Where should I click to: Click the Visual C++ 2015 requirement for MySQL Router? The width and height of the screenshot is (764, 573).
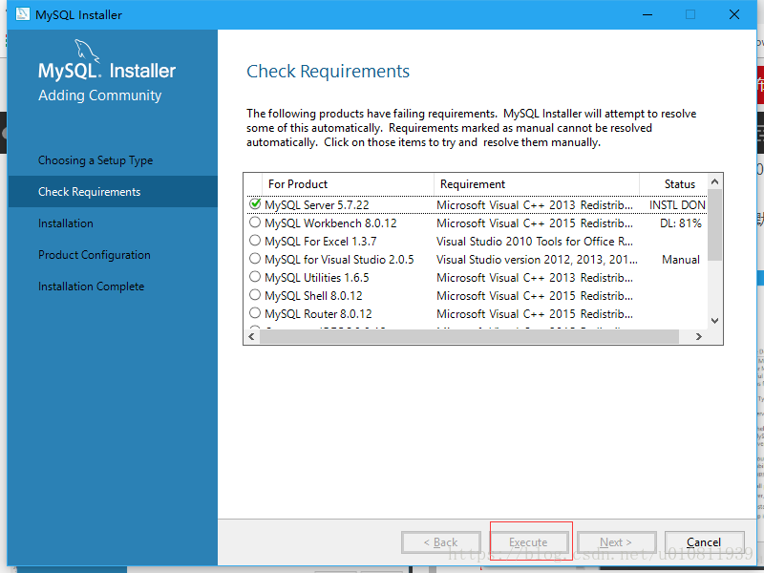click(x=535, y=314)
